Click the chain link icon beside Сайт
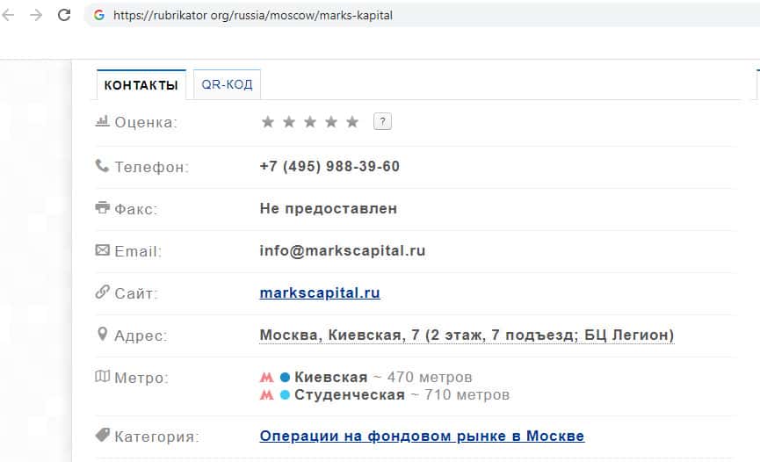 pos(102,292)
